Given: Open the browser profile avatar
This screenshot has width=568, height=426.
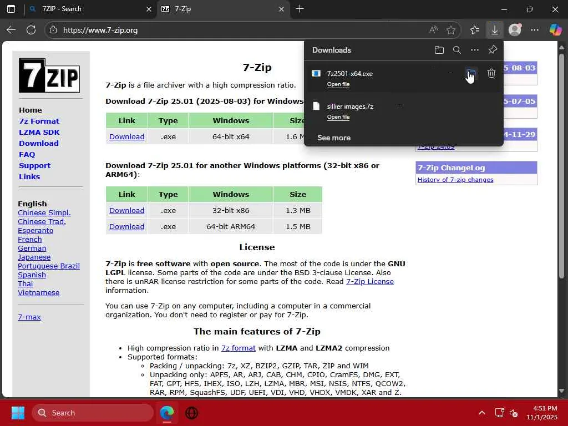Looking at the screenshot, I should coord(515,30).
